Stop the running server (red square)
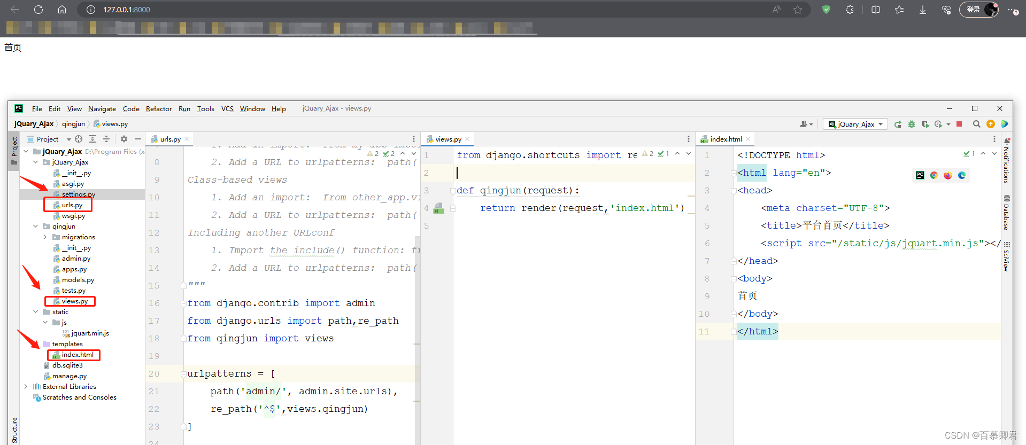1026x445 pixels. pos(959,124)
